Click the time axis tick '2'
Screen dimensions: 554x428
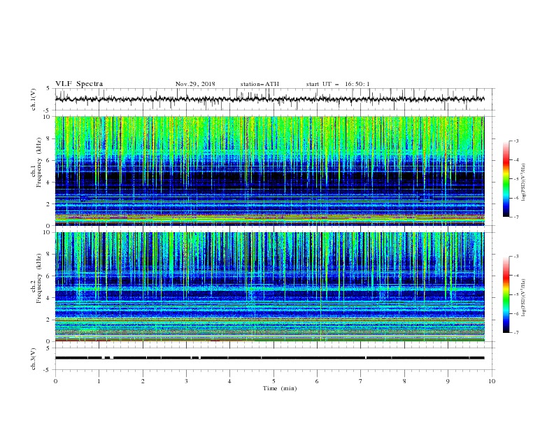pos(143,381)
